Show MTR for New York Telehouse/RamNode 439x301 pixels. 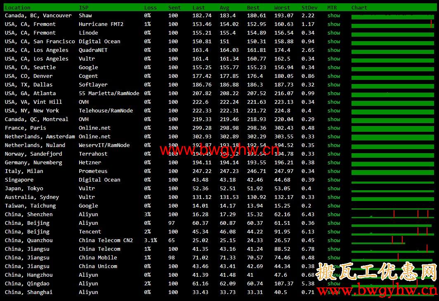(334, 111)
